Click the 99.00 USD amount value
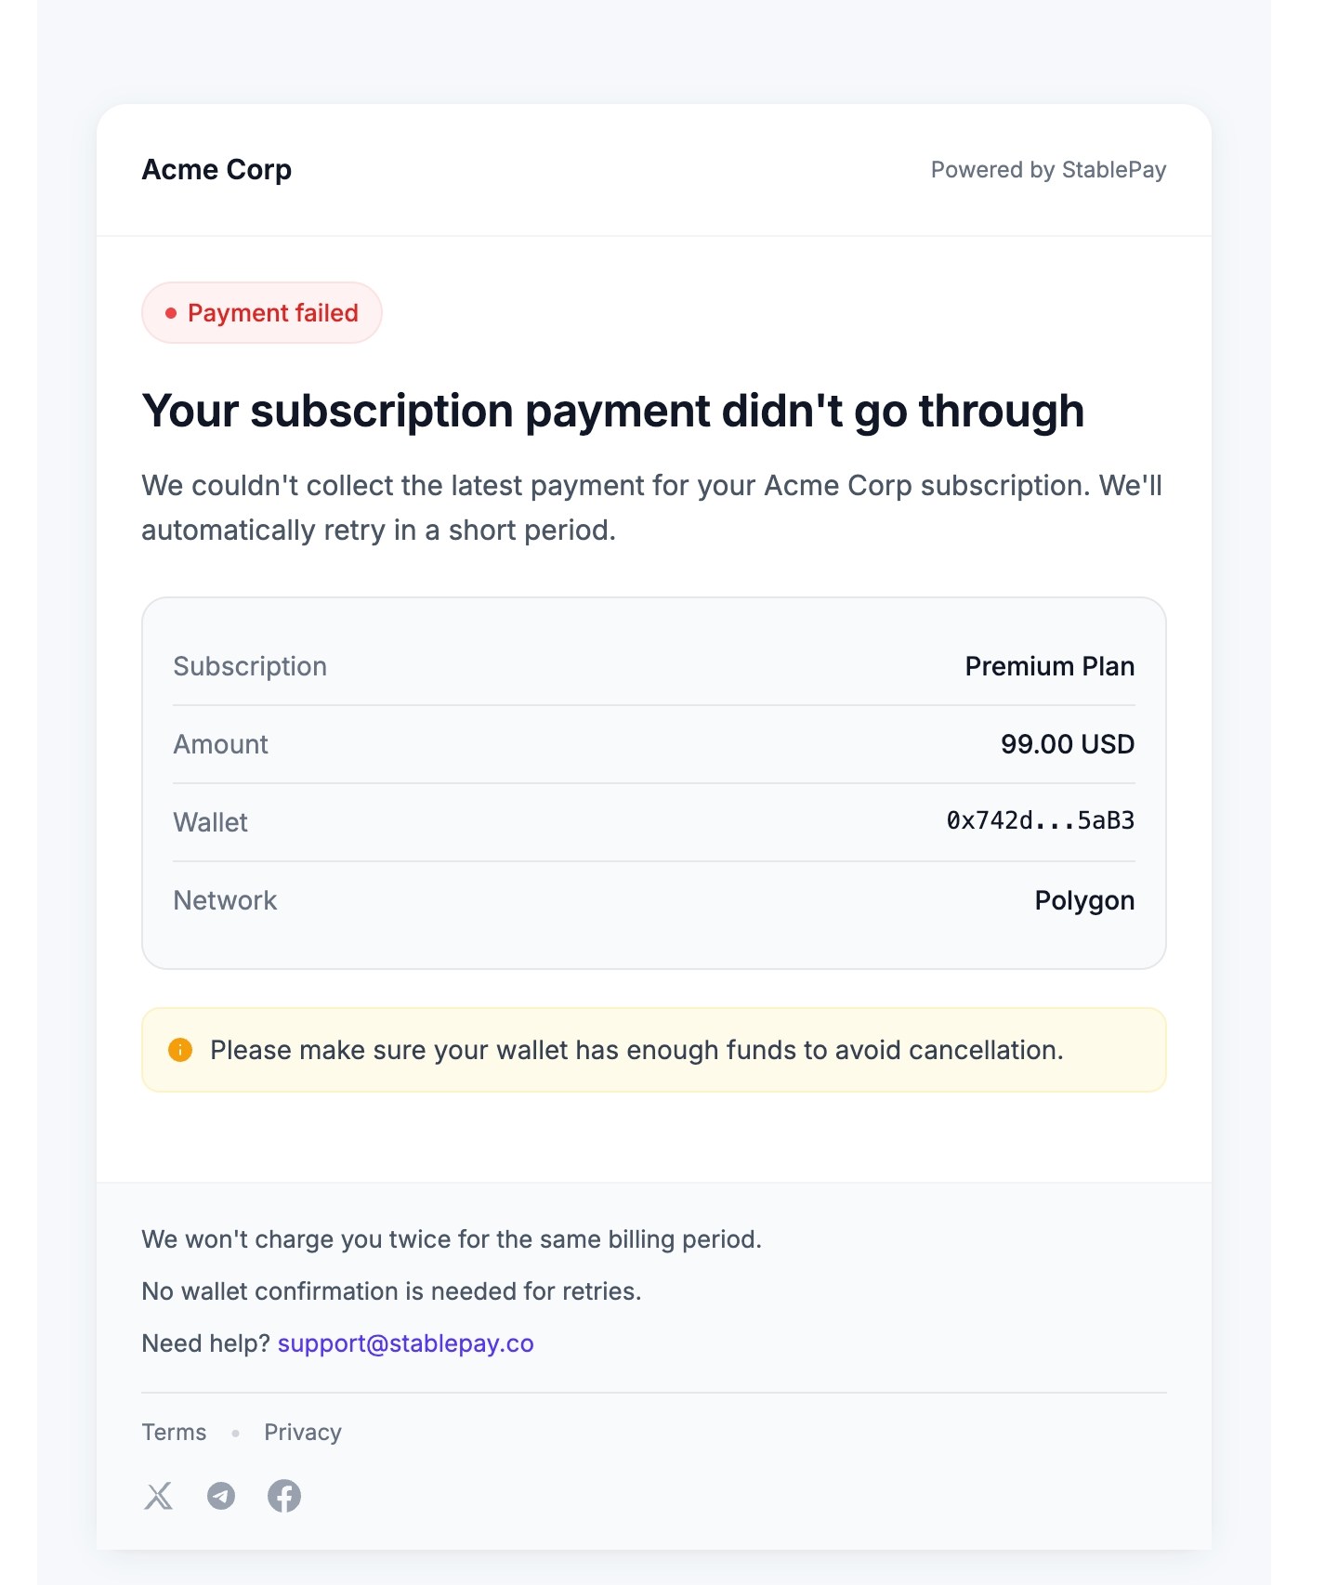 click(1067, 744)
